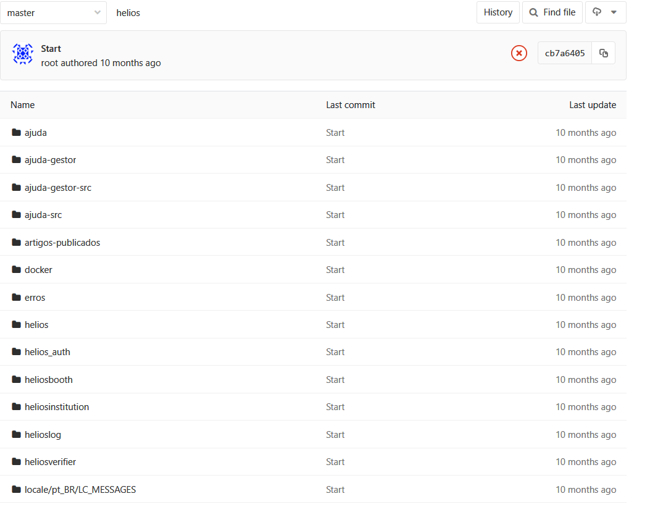The image size is (650, 512).
Task: Open the helios_auth folder icon
Action: pyautogui.click(x=16, y=352)
